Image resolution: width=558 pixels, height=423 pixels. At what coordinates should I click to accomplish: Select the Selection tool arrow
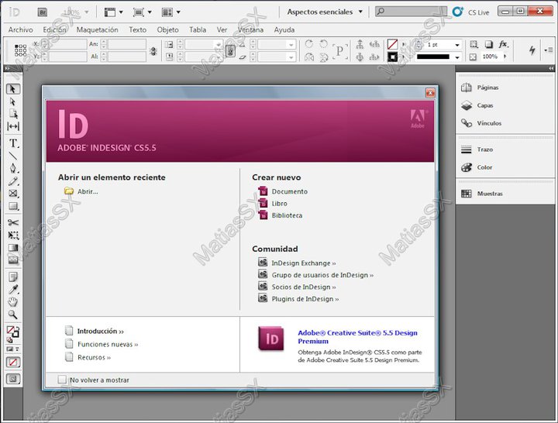coord(13,88)
